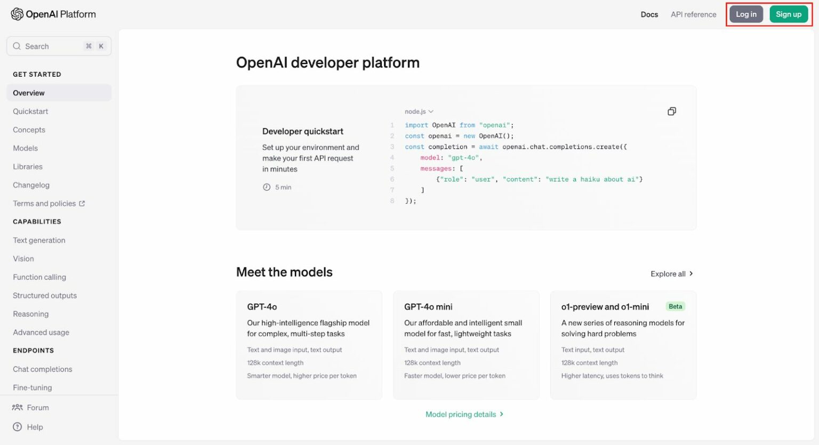Navigate to the Models section

click(x=25, y=148)
